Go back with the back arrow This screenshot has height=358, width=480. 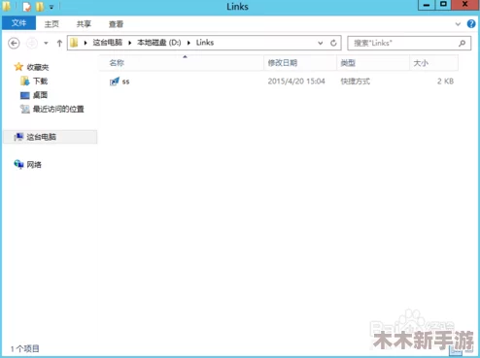14,43
